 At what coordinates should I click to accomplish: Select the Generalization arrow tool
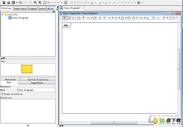pos(99,18)
